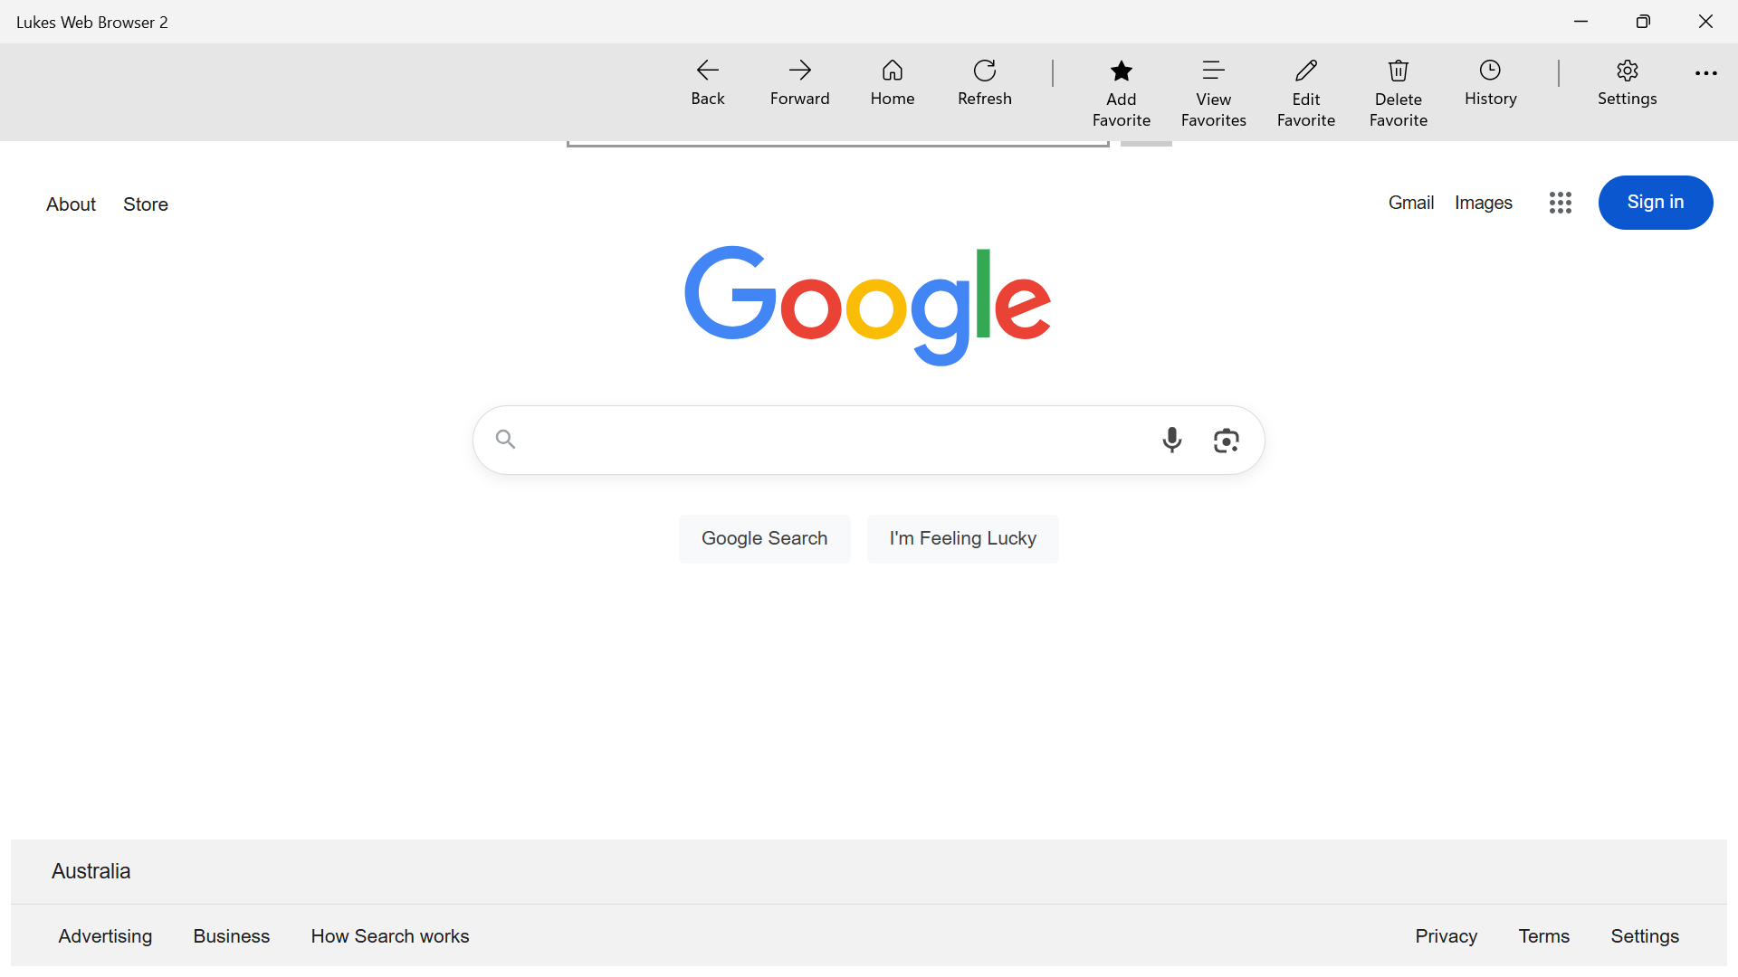
Task: Click the Google Search button
Action: pos(765,539)
